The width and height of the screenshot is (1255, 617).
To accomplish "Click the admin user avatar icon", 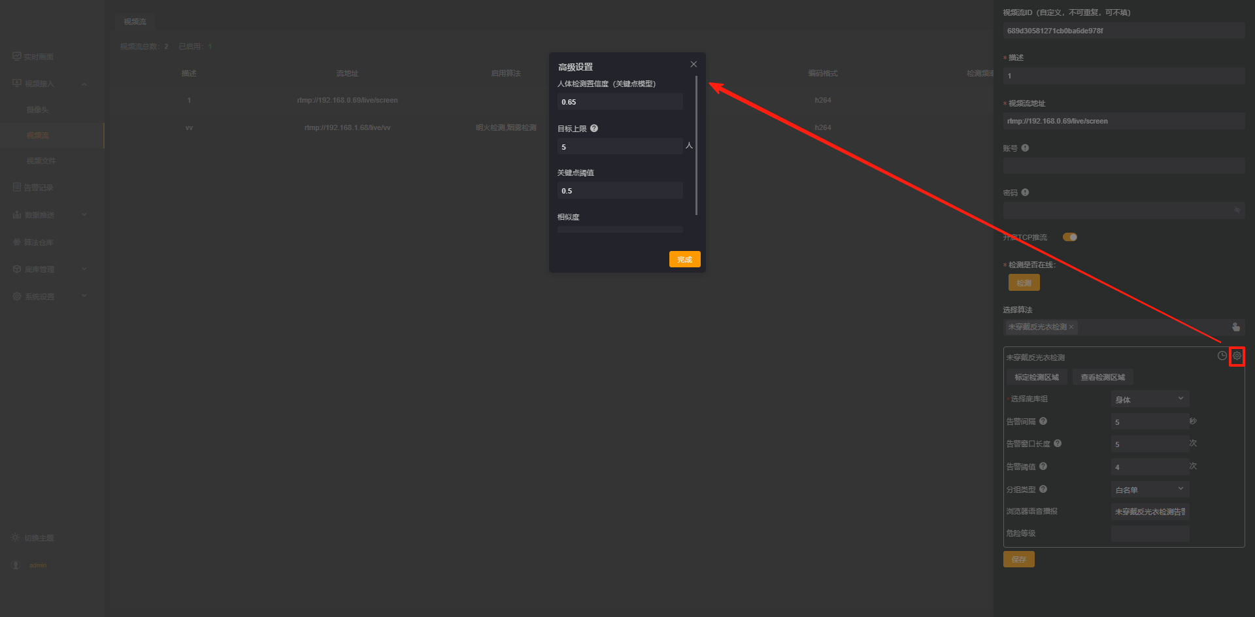I will (16, 565).
